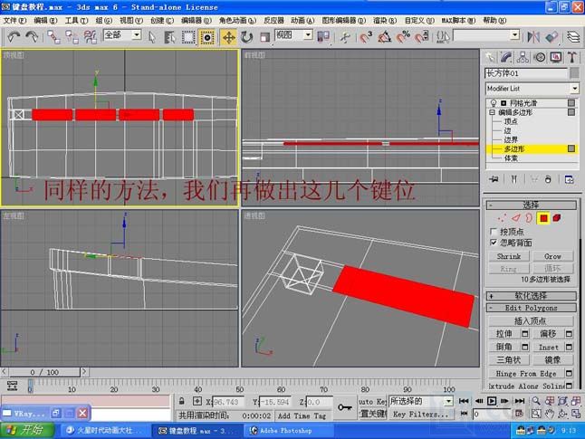Click the Redo arrow in the toolbar

coord(32,36)
